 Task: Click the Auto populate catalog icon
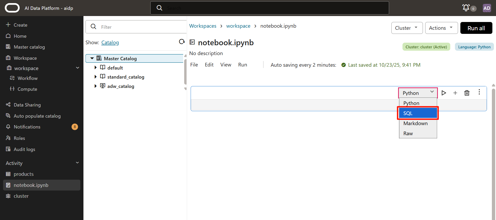pyautogui.click(x=8, y=116)
